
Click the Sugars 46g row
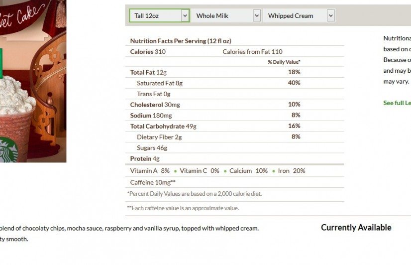pyautogui.click(x=234, y=148)
